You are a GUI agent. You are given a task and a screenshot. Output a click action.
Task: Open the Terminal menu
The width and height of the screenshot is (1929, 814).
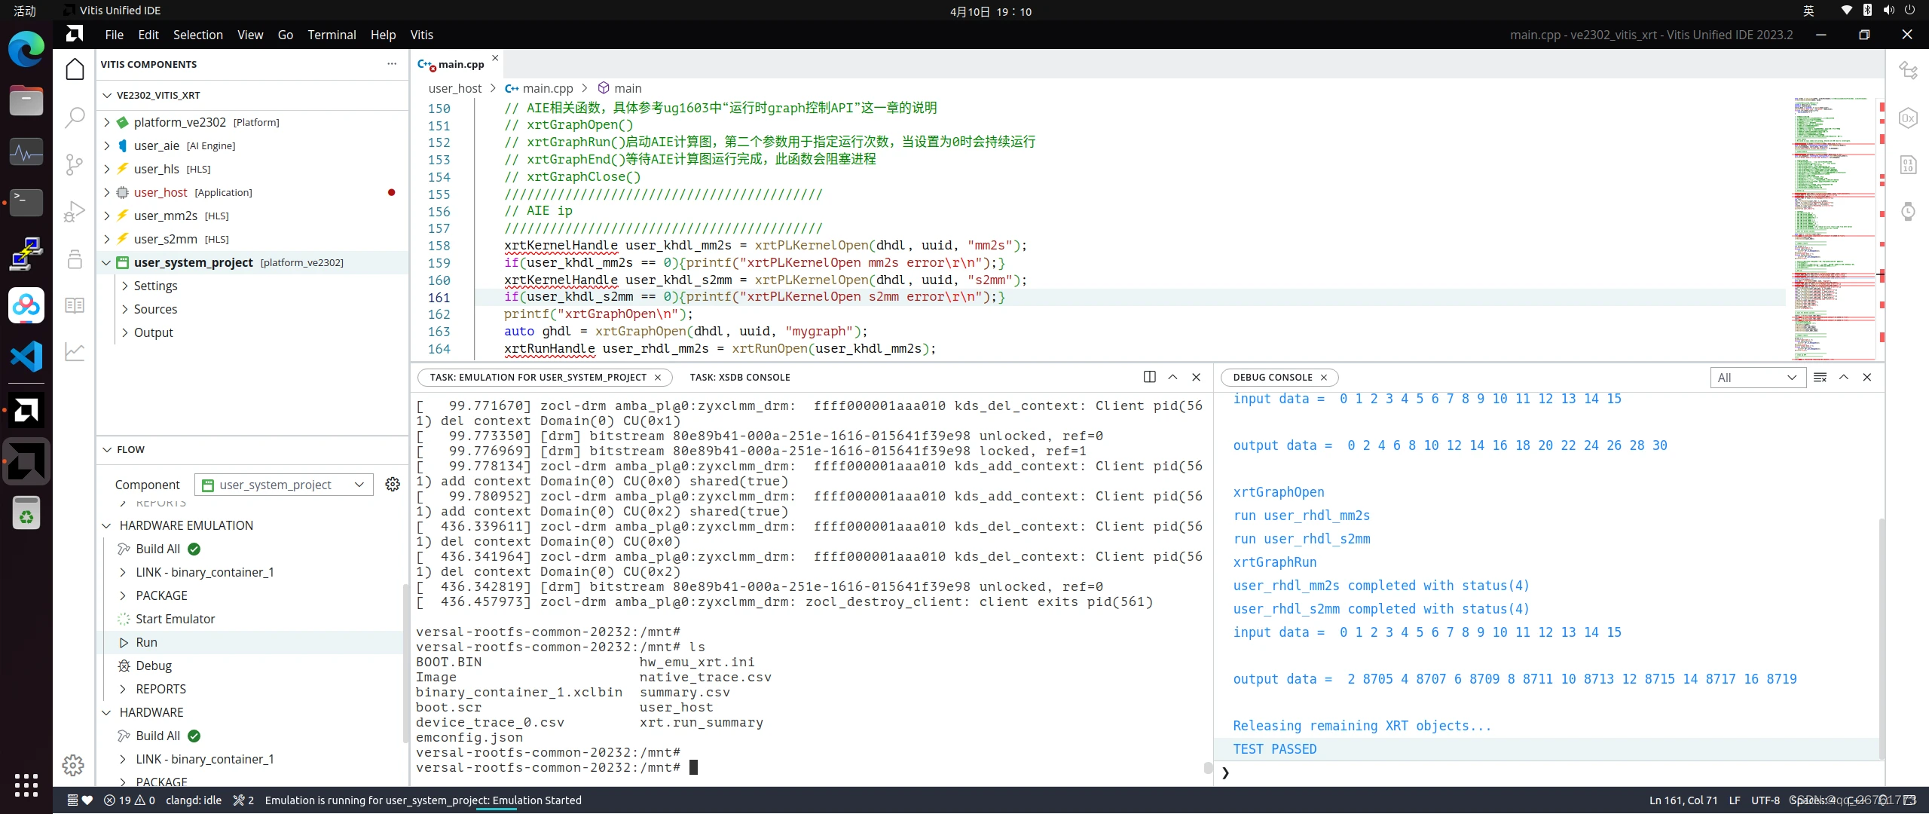coord(332,35)
